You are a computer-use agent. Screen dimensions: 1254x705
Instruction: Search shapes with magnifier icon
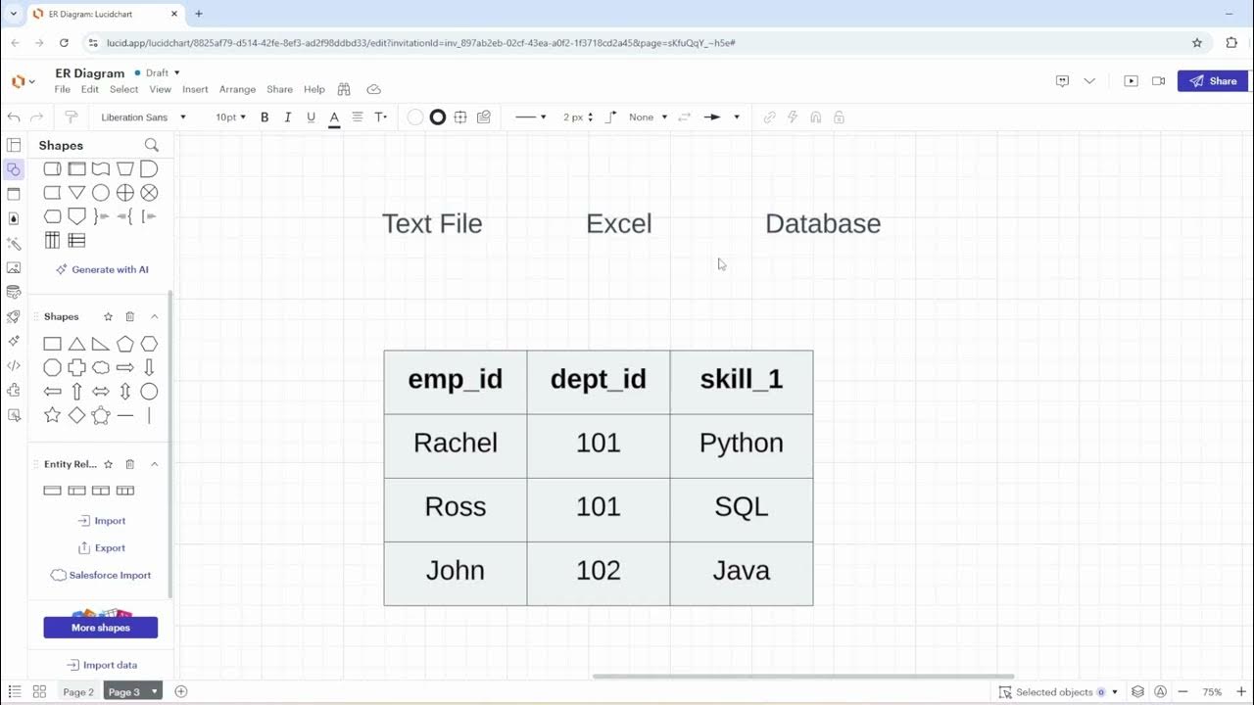[x=152, y=145]
